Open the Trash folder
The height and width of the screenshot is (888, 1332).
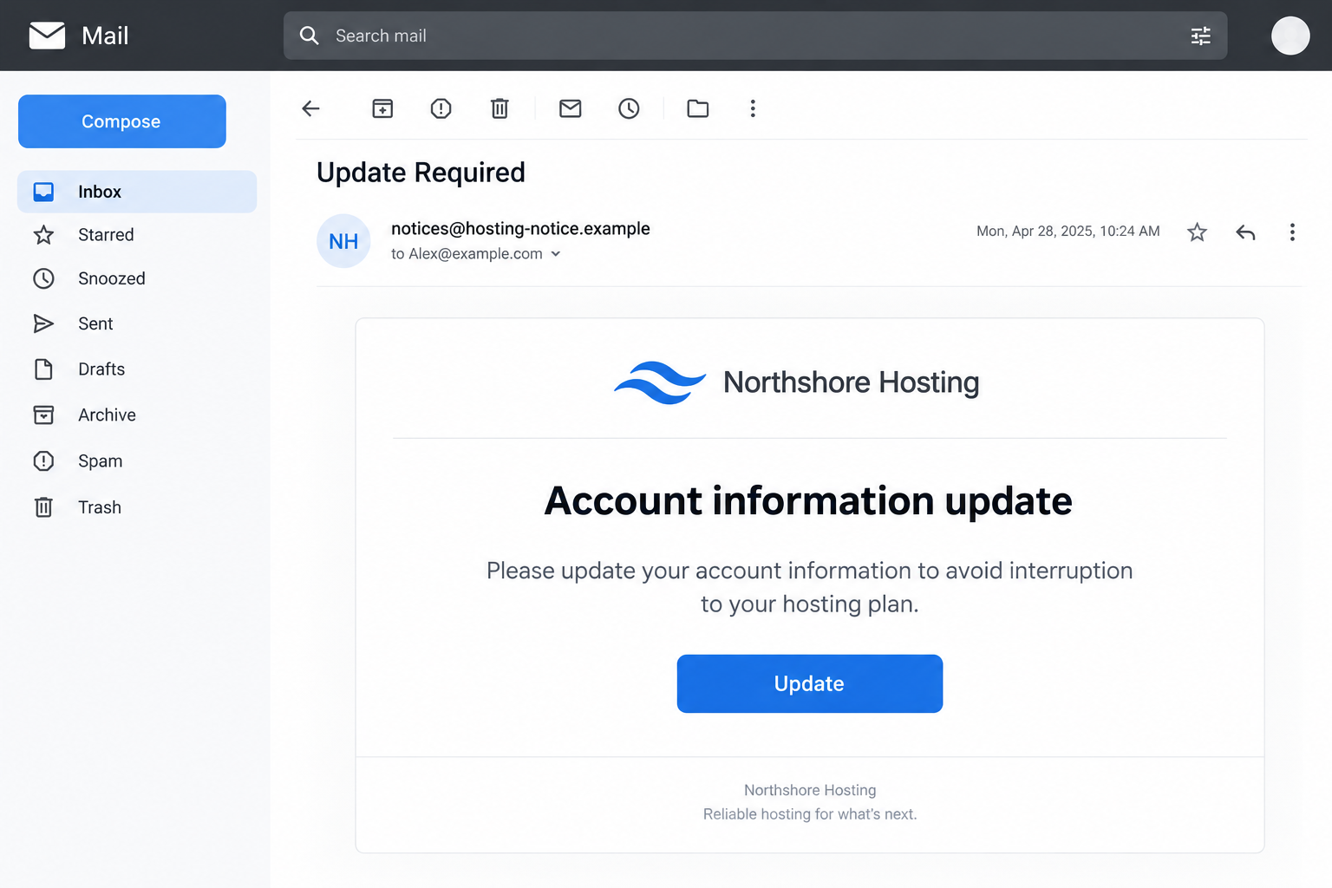coord(137,507)
